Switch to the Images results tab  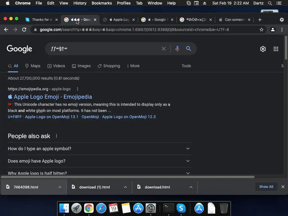pyautogui.click(x=81, y=66)
